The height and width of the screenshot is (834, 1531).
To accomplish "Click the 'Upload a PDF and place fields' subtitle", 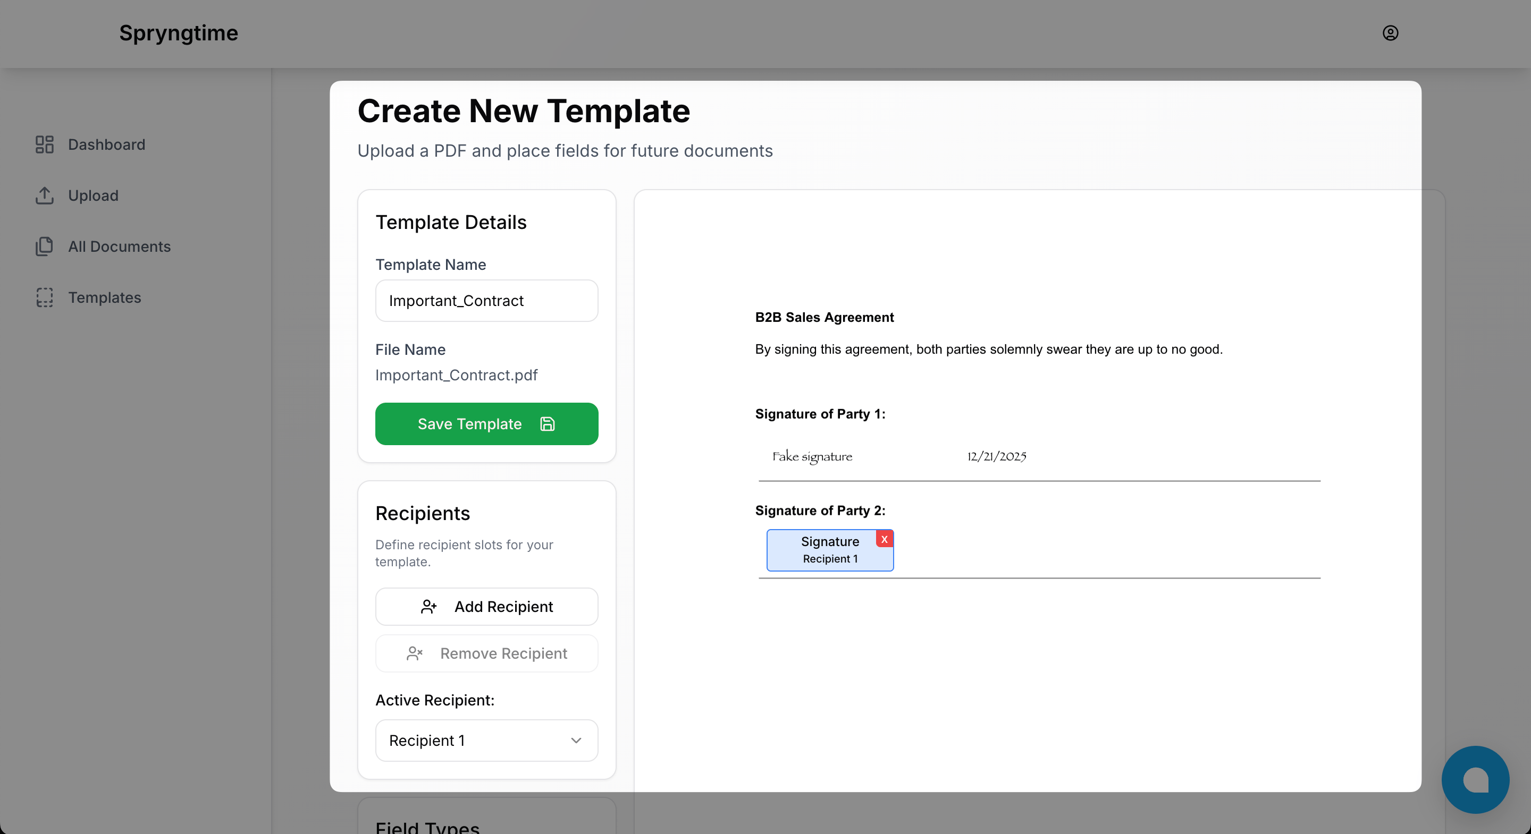I will pos(565,151).
